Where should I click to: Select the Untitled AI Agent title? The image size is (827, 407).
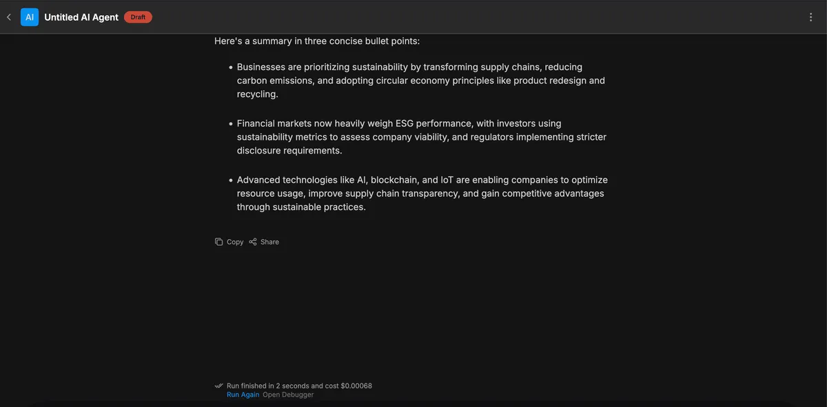[x=81, y=17]
